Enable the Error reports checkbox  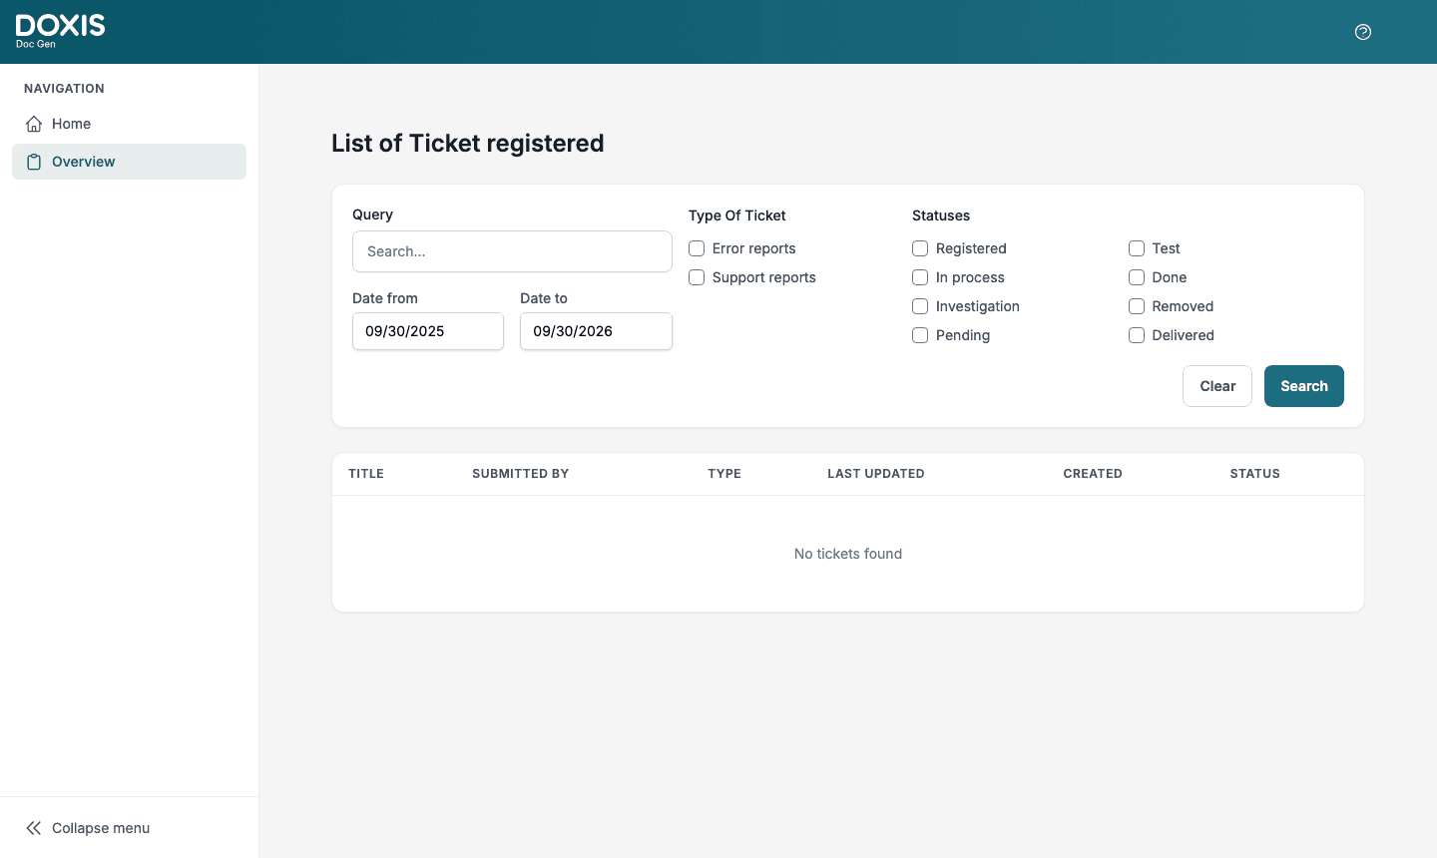coord(697,248)
